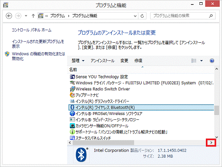Click the プログラムと機能 breadcrumb

click(x=85, y=16)
